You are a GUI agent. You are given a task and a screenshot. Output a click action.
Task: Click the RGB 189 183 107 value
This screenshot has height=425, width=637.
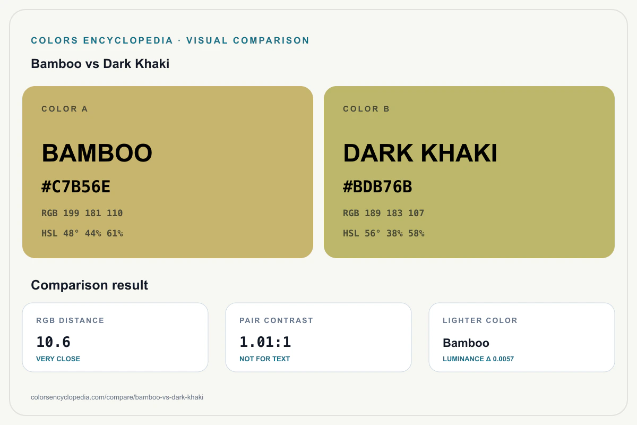tap(384, 213)
